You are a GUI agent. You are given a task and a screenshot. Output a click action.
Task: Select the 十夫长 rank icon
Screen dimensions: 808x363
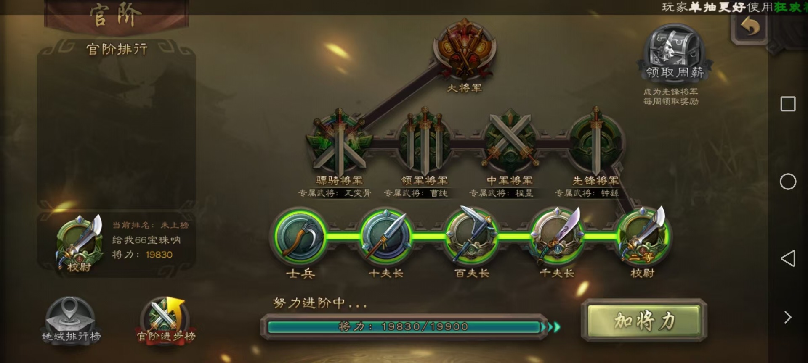[386, 236]
